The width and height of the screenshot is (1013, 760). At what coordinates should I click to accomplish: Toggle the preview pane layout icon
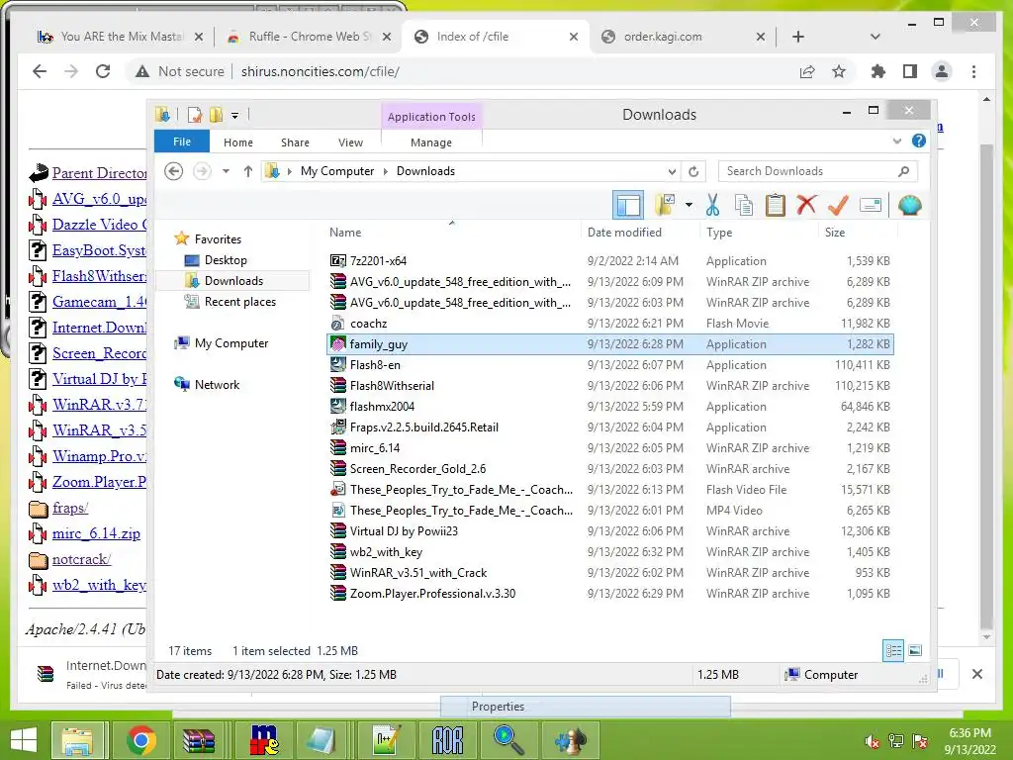pyautogui.click(x=628, y=206)
